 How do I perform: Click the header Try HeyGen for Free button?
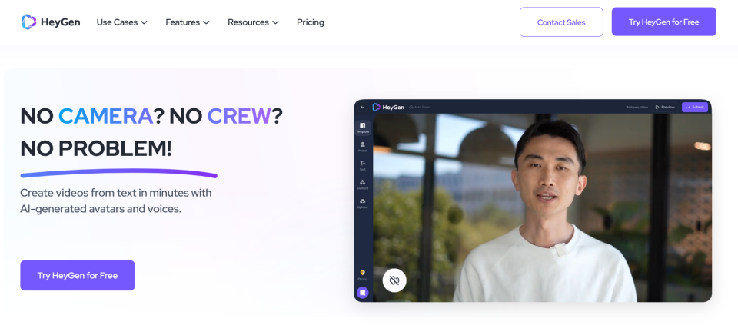(663, 22)
